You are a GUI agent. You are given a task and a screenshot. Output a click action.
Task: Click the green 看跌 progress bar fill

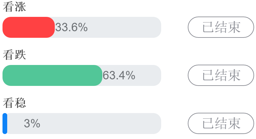tap(52, 75)
